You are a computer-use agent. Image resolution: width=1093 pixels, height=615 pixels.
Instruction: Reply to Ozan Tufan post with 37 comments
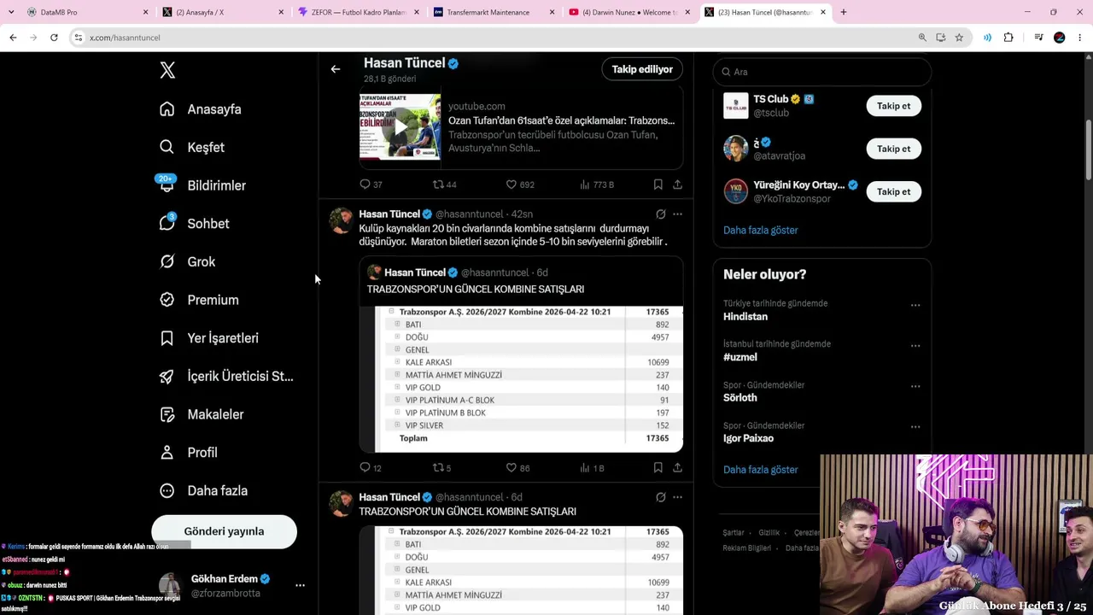(x=371, y=184)
